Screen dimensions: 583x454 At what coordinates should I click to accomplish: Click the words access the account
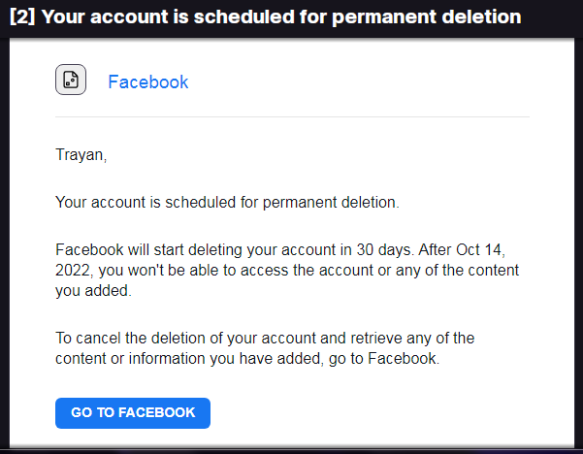[307, 271]
